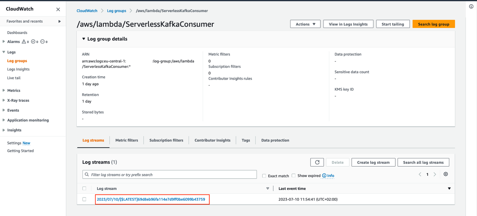
Task: Click the OK alarms checkmark count
Action: (34, 41)
